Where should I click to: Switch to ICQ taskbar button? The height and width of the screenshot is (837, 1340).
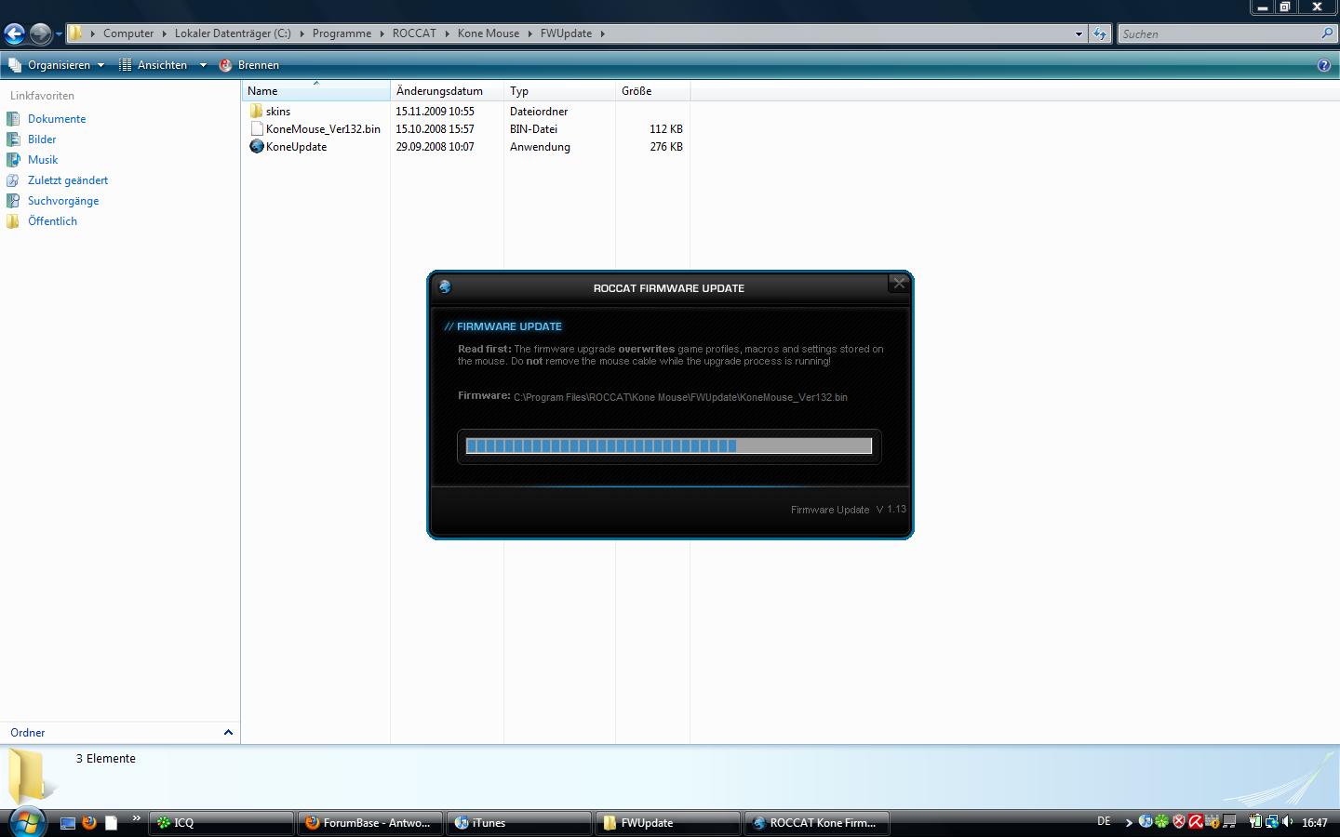pyautogui.click(x=221, y=822)
